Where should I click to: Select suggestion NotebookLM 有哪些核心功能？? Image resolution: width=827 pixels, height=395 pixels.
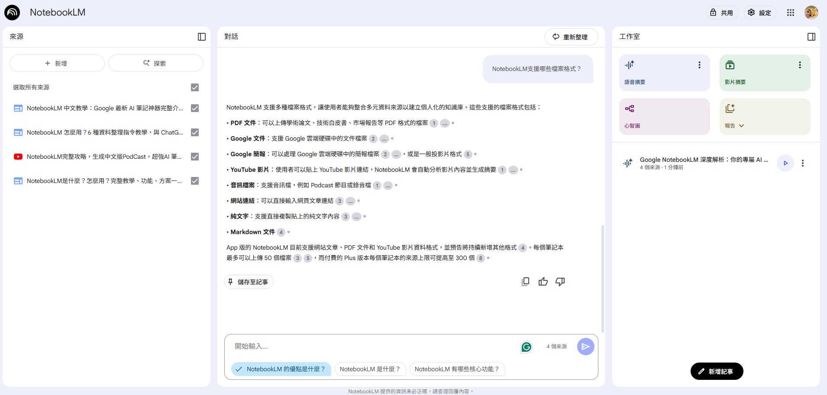pos(457,369)
